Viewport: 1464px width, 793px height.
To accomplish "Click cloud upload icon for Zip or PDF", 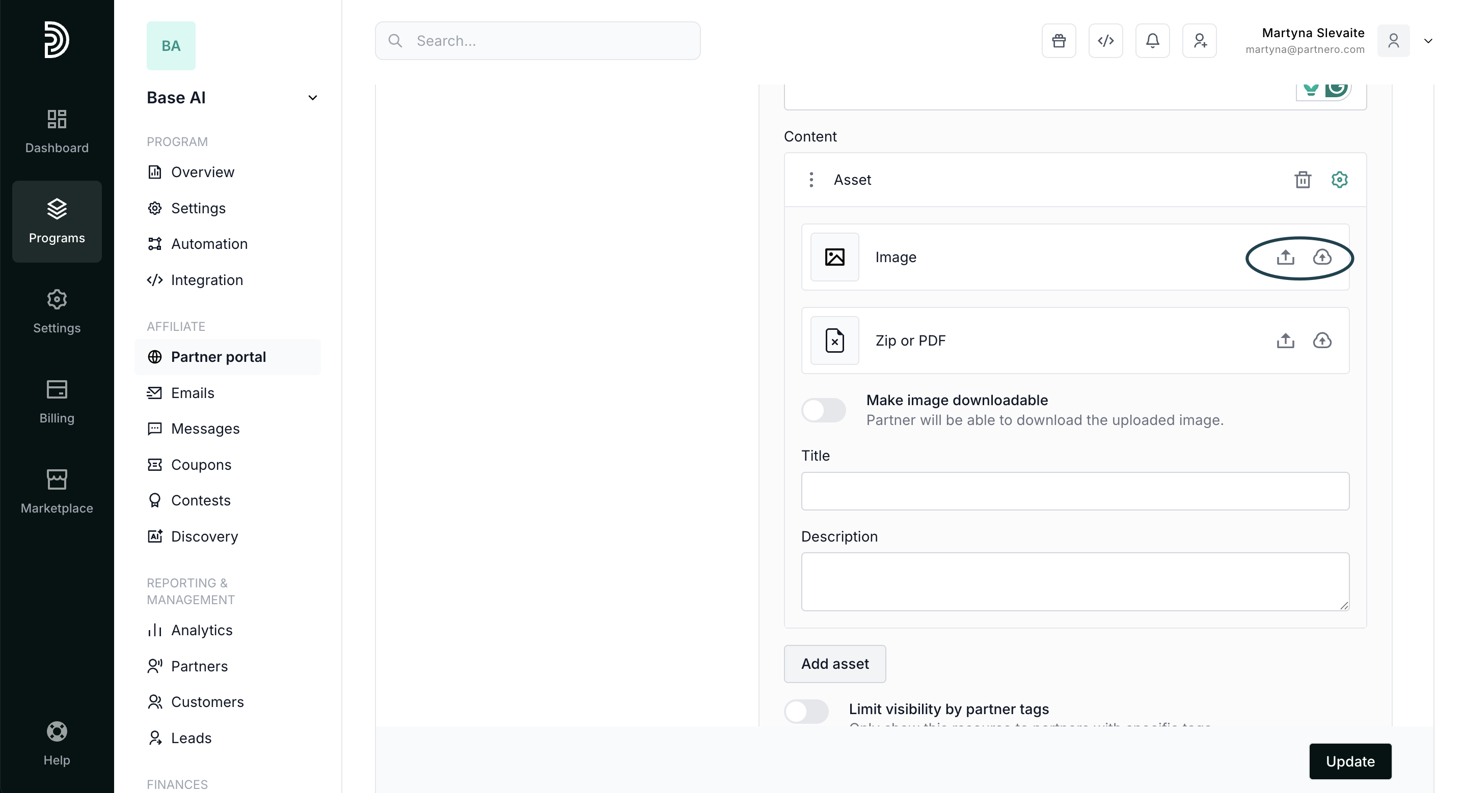I will [x=1322, y=341].
